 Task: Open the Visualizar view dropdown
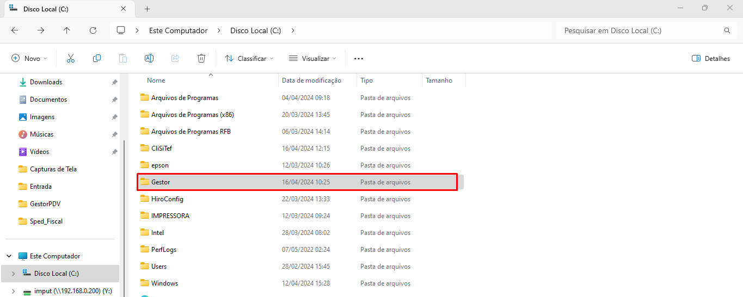click(x=312, y=58)
